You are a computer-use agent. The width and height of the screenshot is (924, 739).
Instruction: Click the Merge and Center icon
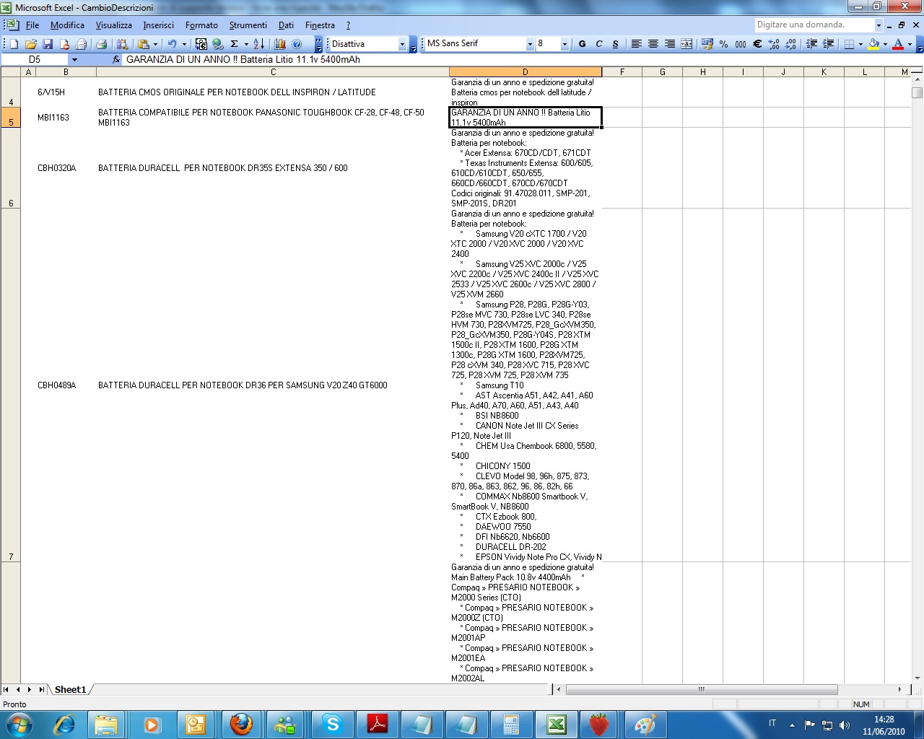(x=687, y=44)
